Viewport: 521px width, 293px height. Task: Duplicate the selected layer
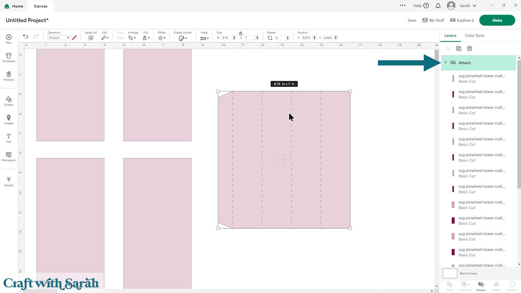pyautogui.click(x=458, y=49)
